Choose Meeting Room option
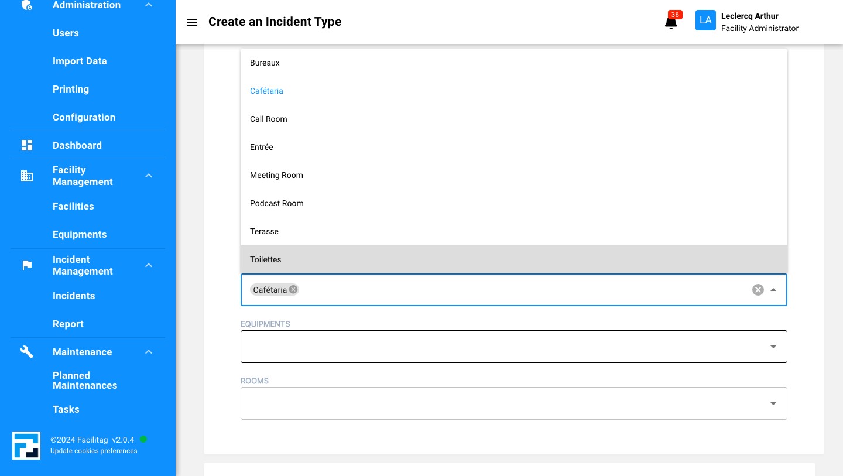The height and width of the screenshot is (476, 843). click(x=276, y=175)
